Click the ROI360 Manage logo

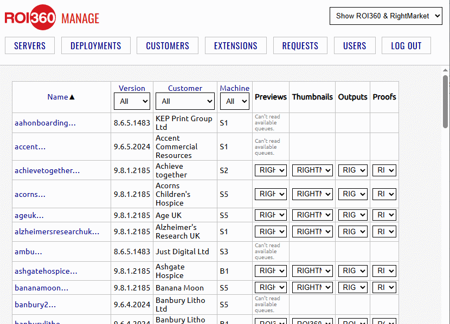52,18
